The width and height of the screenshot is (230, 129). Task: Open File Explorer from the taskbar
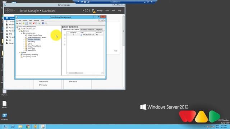(x=20, y=126)
